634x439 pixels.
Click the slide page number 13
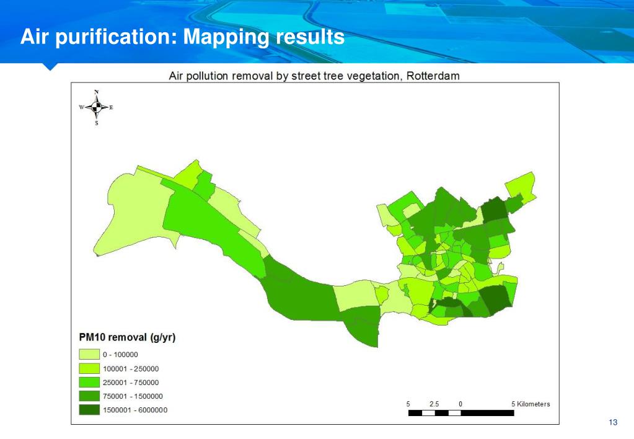coord(613,422)
